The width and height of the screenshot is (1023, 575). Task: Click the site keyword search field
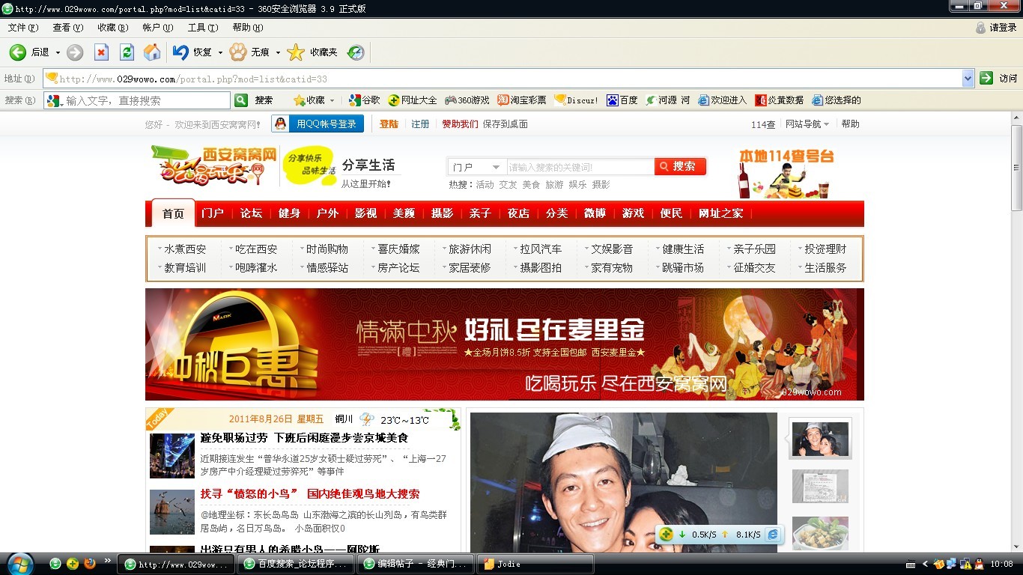click(580, 167)
